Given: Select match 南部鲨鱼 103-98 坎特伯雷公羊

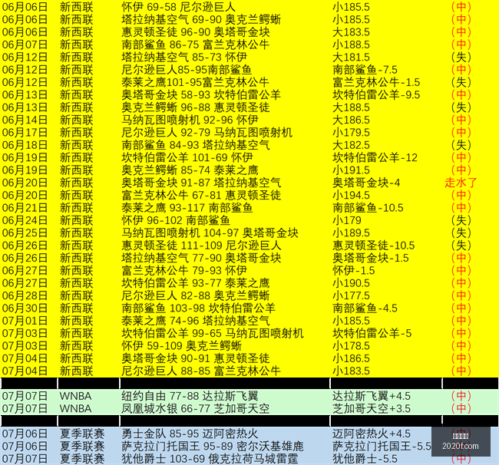Looking at the screenshot, I should (x=198, y=308).
